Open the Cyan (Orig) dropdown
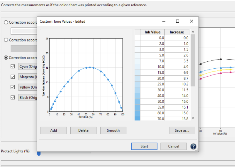The image size is (235, 167). [x=28, y=67]
